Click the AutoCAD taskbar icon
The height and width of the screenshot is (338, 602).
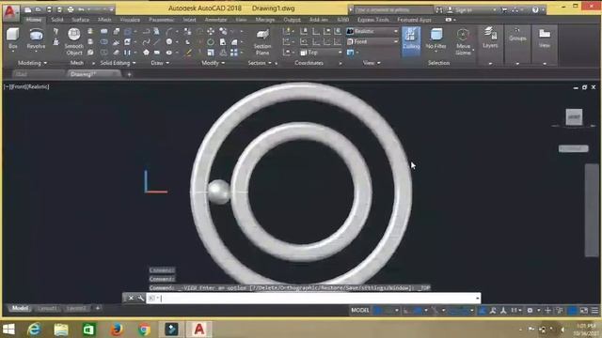(x=198, y=330)
